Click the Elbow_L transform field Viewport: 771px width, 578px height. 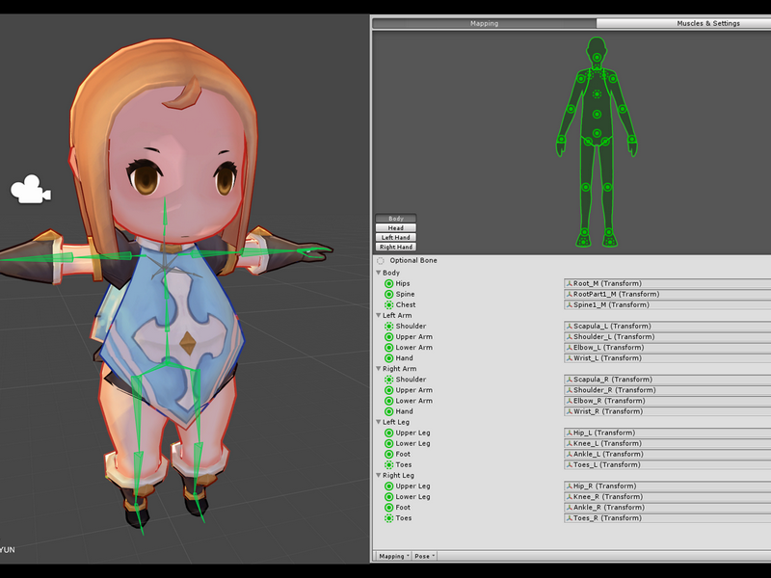pos(667,348)
